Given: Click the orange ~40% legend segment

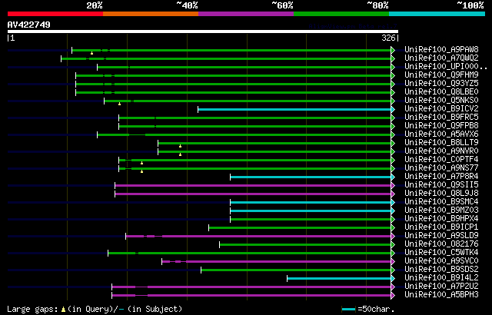Looking at the screenshot, I should coord(151,14).
